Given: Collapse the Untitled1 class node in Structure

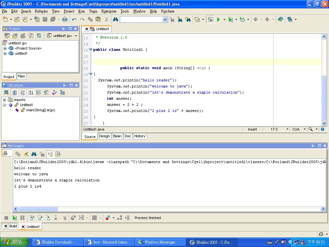Looking at the screenshot, I should (4, 105).
